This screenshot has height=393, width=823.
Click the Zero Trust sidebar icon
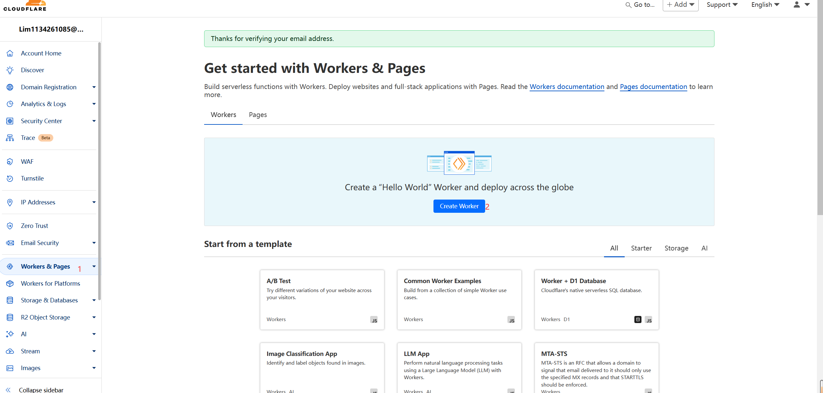click(10, 226)
